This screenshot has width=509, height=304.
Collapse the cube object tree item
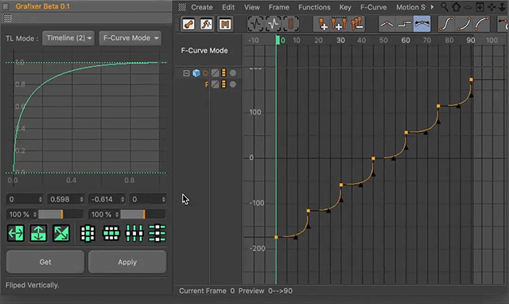pyautogui.click(x=186, y=73)
